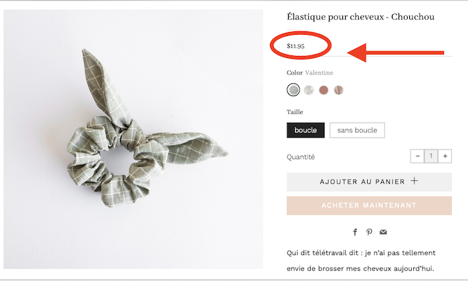Click Acheter maintenant button
468x281 pixels.
pyautogui.click(x=369, y=206)
